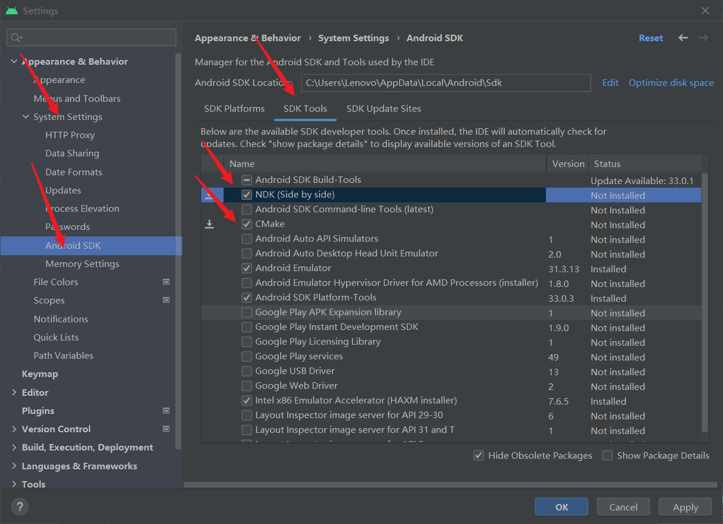Click the search magnifier icon in settings
The image size is (723, 524).
[x=16, y=38]
